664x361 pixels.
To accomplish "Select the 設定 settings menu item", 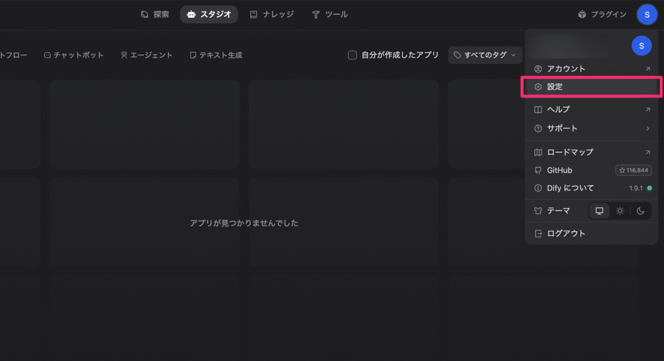I will tap(591, 87).
